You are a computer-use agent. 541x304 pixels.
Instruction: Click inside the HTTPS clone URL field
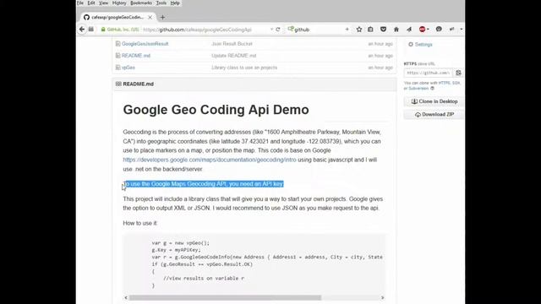pyautogui.click(x=429, y=73)
